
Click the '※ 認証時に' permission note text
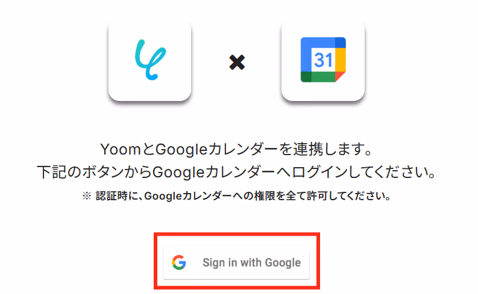[236, 196]
